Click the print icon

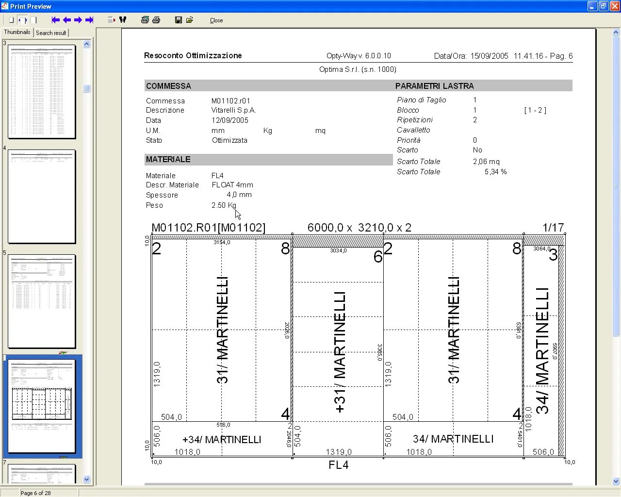coord(156,20)
